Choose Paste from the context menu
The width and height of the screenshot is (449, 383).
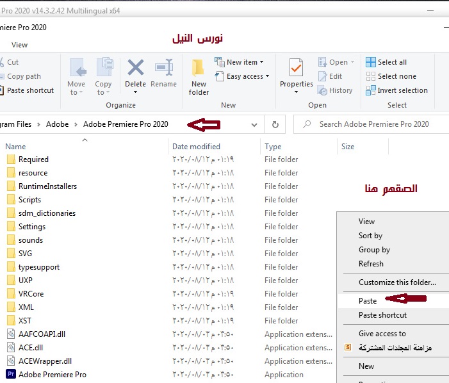click(368, 301)
